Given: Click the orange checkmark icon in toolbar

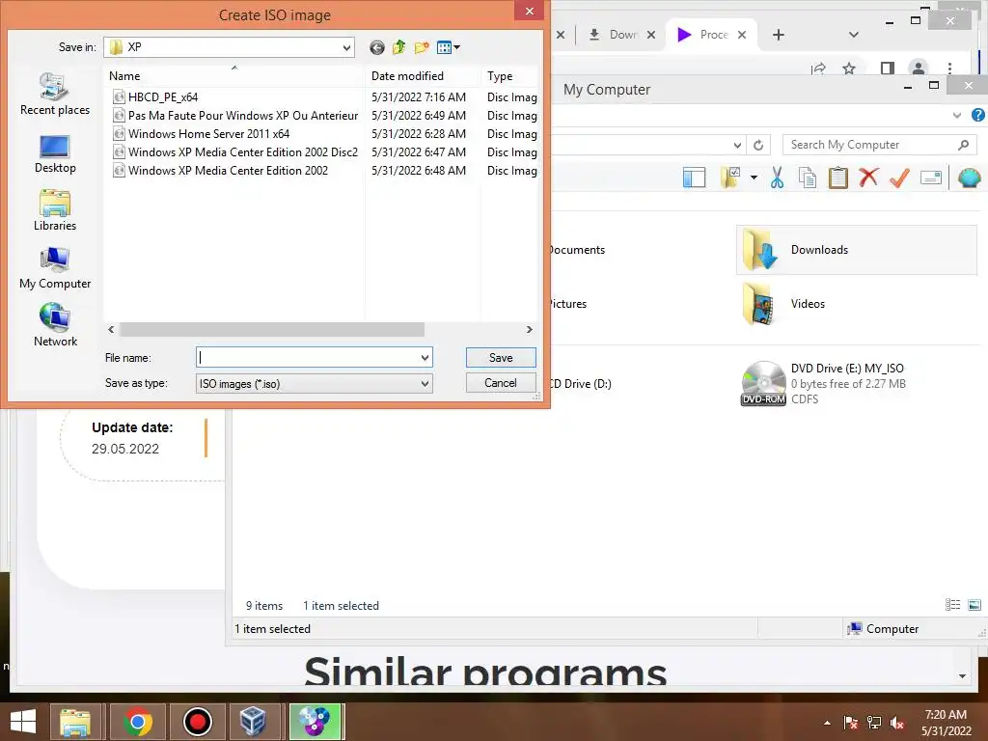Looking at the screenshot, I should (x=900, y=178).
